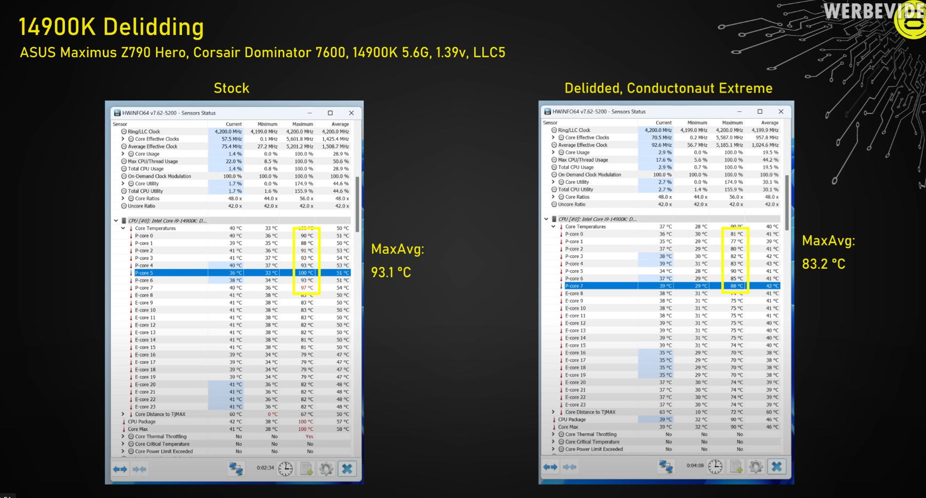The height and width of the screenshot is (498, 926).
Task: Click CPU chip icon beside CPU [#0] in Stock window
Action: tap(124, 221)
